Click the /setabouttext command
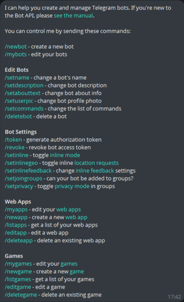 coord(23,93)
